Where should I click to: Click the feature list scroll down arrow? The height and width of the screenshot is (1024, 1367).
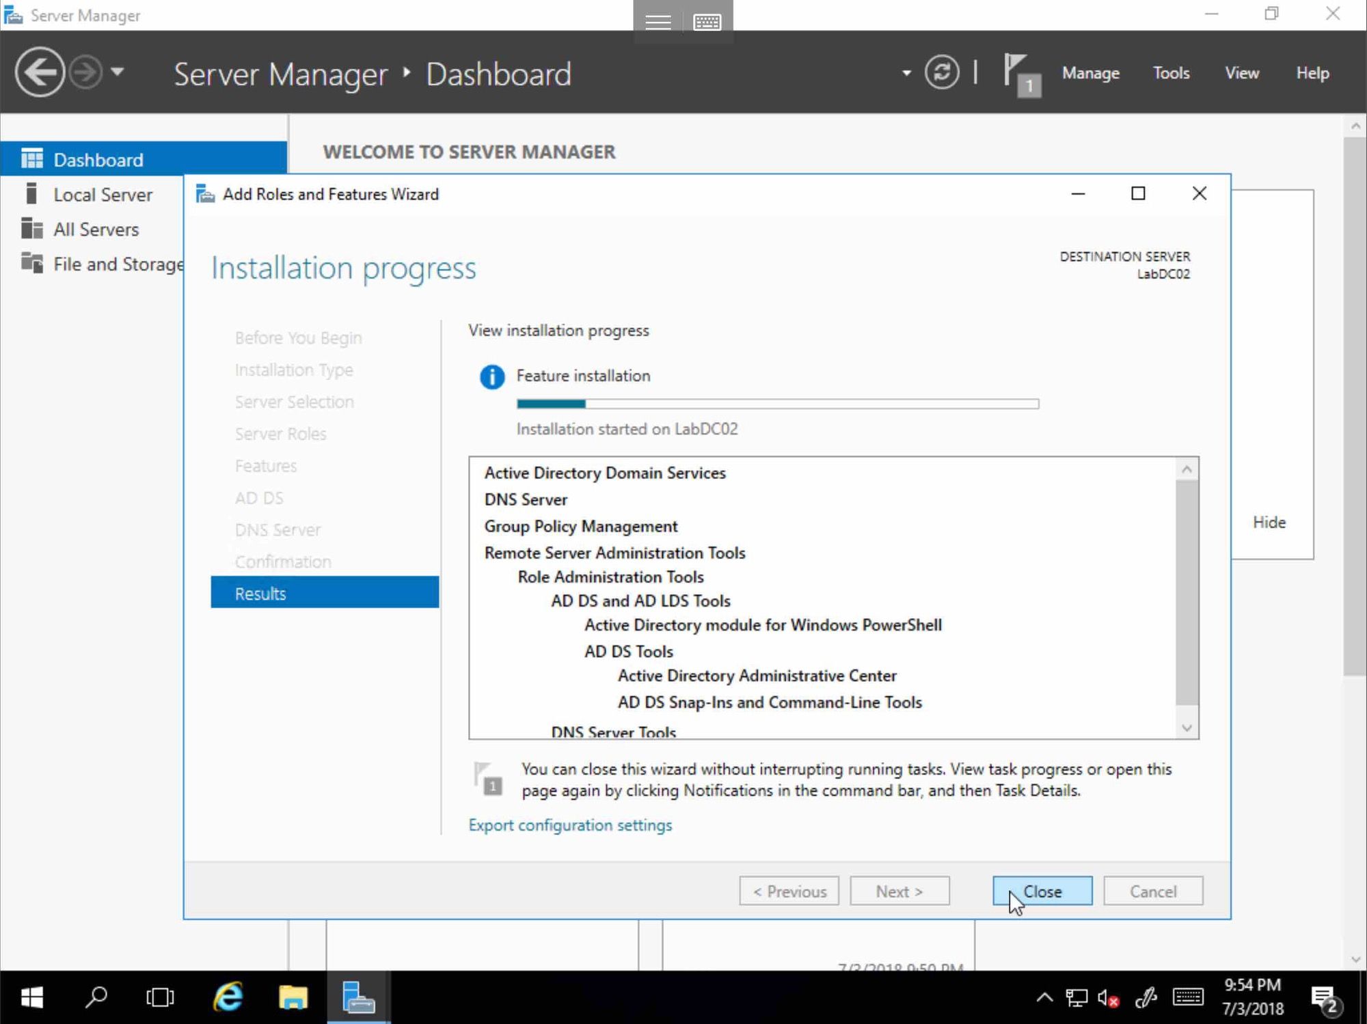(1187, 728)
